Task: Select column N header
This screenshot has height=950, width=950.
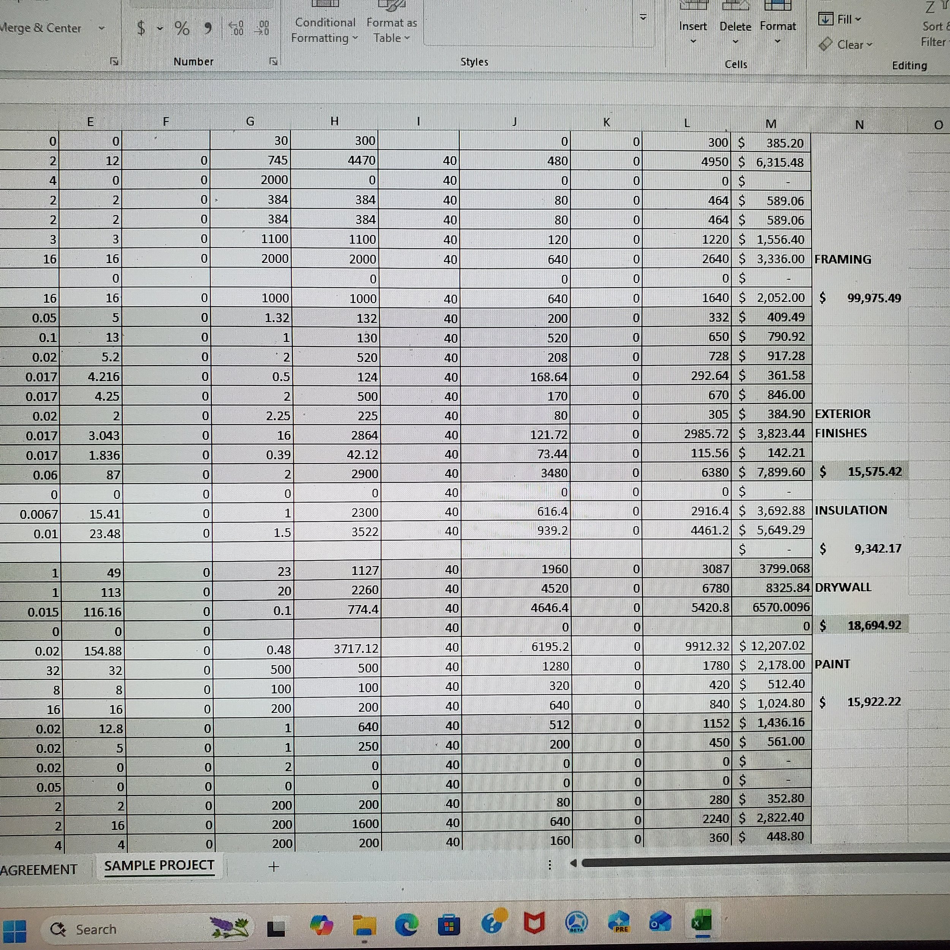Action: pos(859,124)
